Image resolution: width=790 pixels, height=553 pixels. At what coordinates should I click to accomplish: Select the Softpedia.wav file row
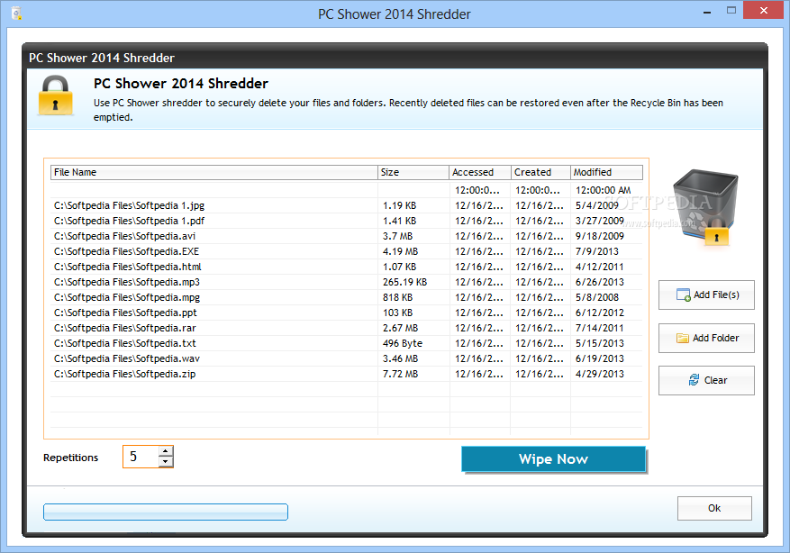click(x=347, y=358)
